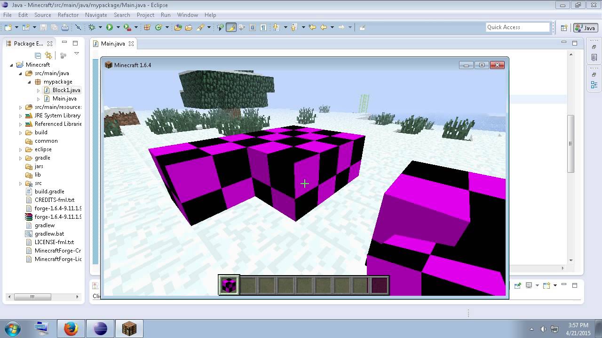
Task: Click Collapse All in Package Explorer
Action: coord(38,55)
